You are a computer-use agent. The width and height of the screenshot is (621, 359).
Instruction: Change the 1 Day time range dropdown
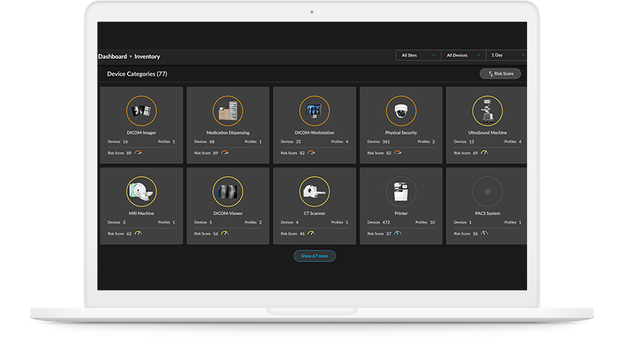pos(507,55)
